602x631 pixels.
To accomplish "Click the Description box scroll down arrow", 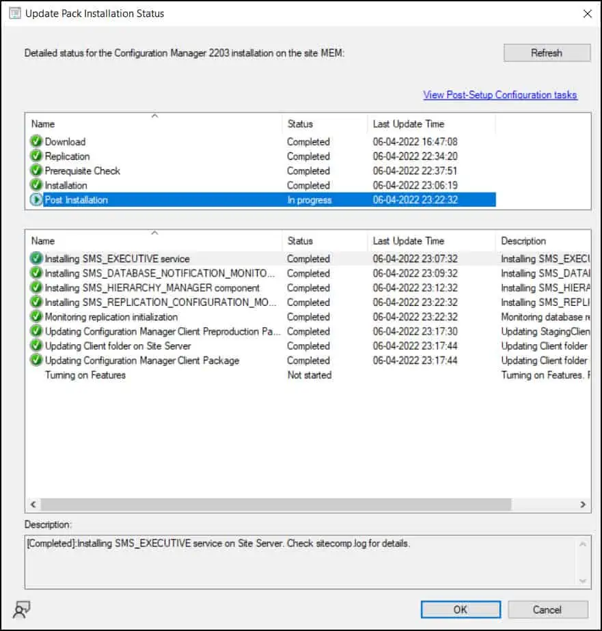I will click(x=583, y=580).
